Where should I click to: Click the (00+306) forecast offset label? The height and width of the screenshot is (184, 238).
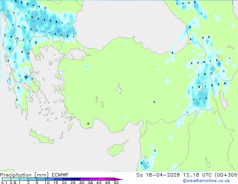click(226, 175)
